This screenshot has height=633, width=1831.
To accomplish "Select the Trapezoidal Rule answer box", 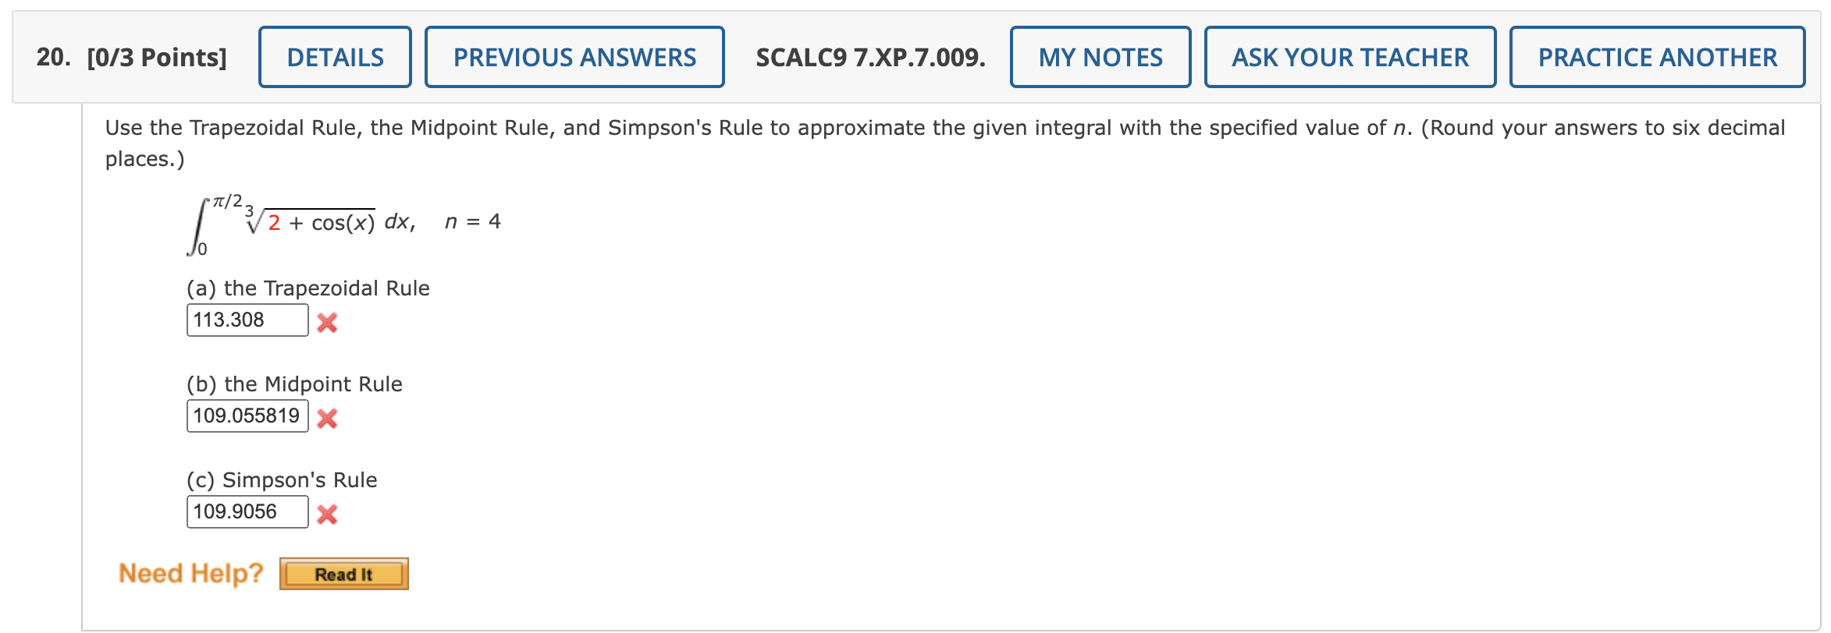I will [x=247, y=320].
